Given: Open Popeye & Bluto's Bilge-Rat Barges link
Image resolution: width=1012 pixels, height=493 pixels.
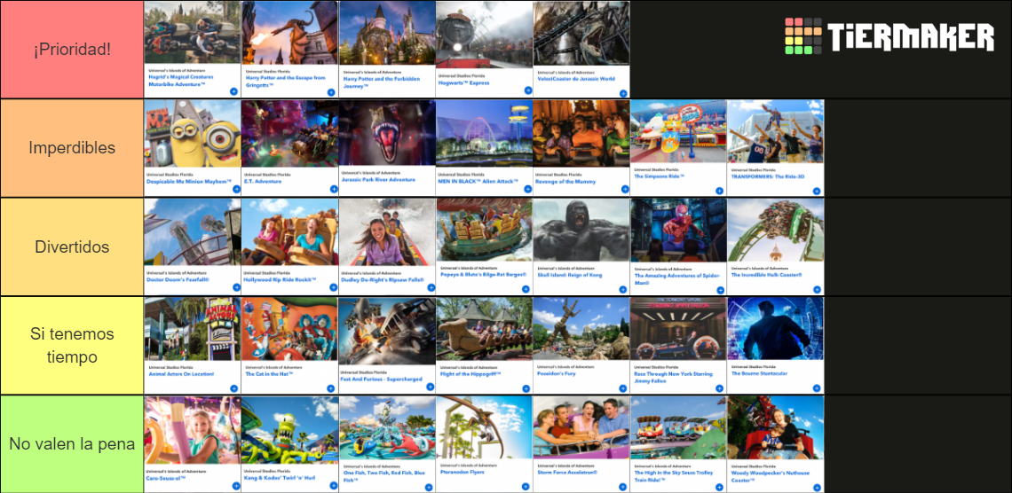Looking at the screenshot, I should [484, 274].
